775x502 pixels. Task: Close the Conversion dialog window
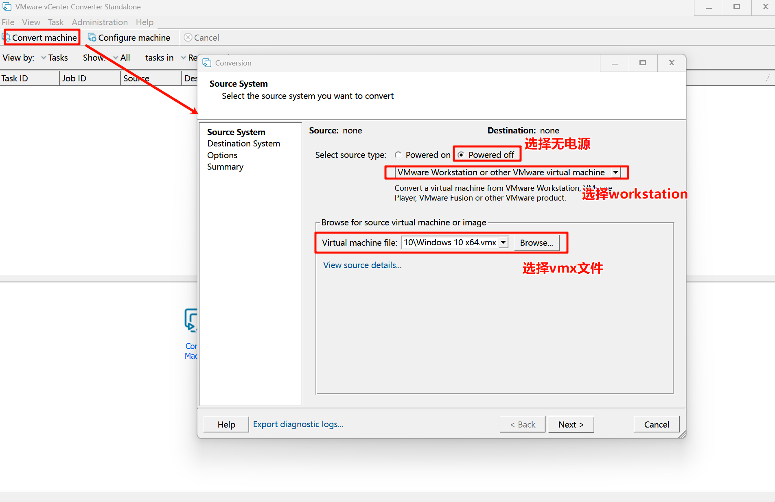point(672,63)
